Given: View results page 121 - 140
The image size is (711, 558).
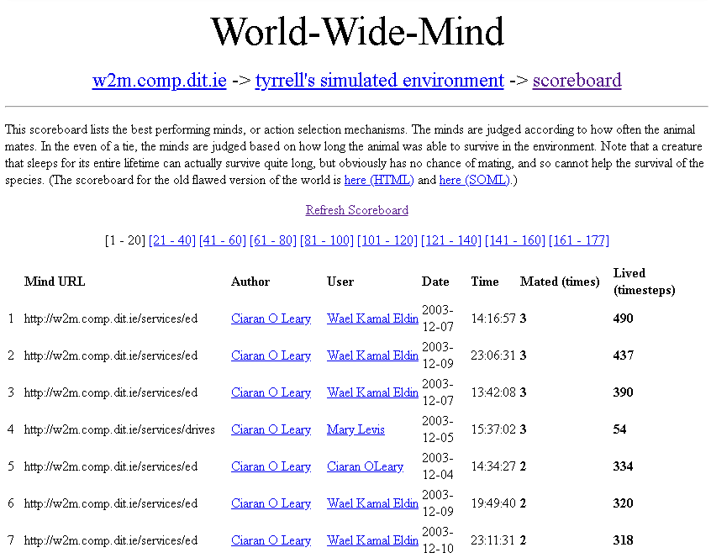Looking at the screenshot, I should tap(450, 240).
